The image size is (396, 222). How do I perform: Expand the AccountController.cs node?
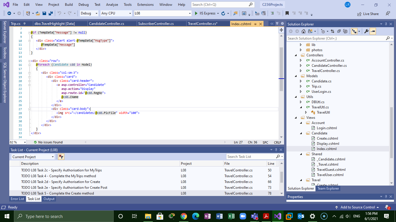[x=301, y=60]
